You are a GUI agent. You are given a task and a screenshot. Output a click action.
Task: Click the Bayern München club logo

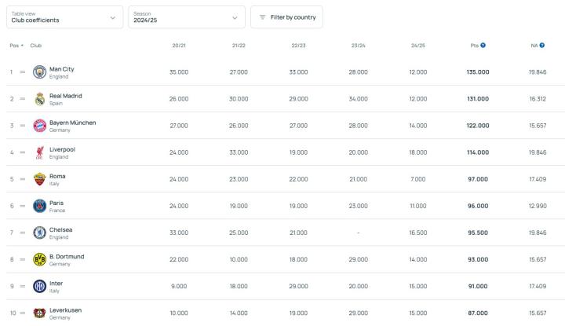click(x=40, y=126)
